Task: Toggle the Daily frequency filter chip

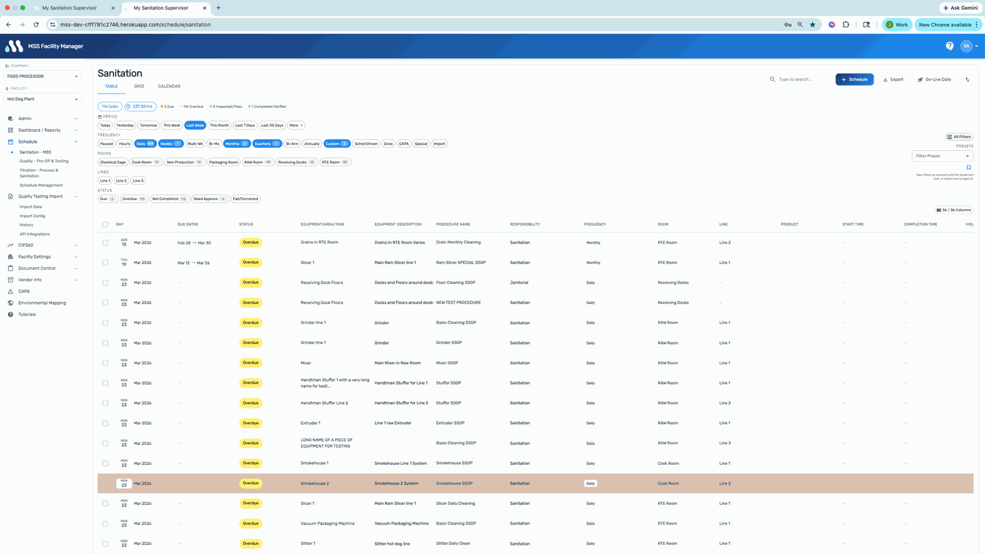Action: (x=145, y=143)
